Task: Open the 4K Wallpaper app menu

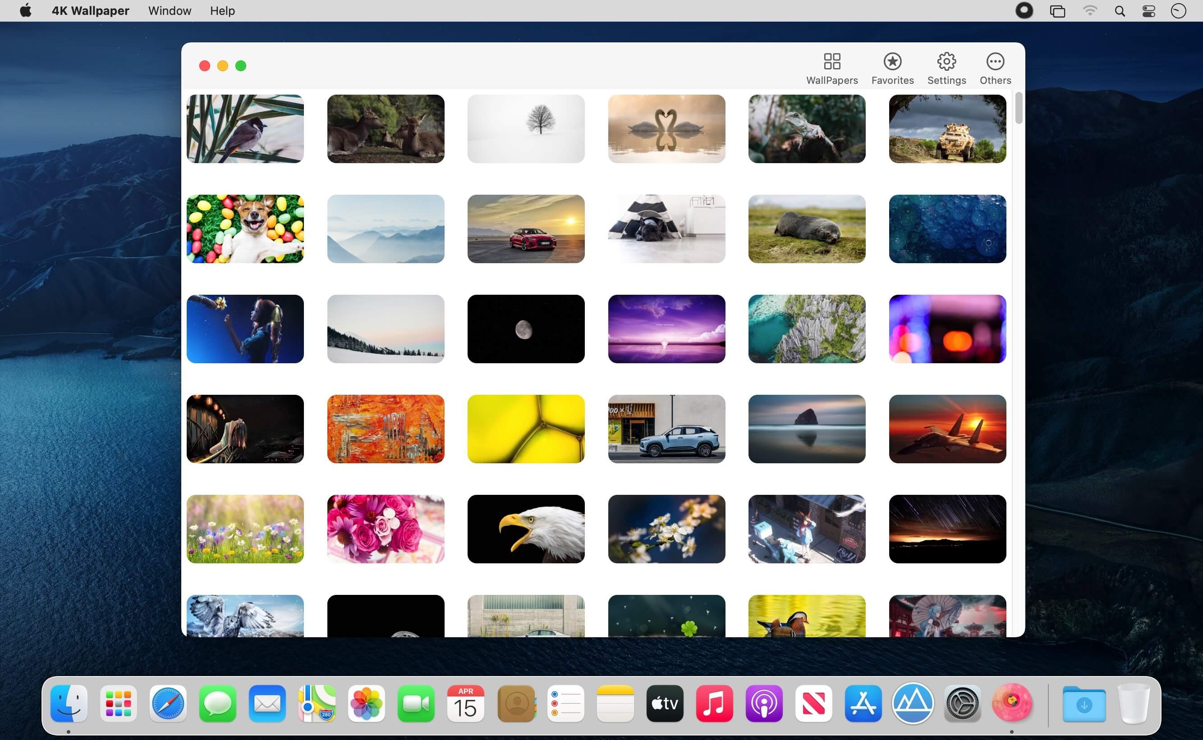Action: tap(90, 11)
